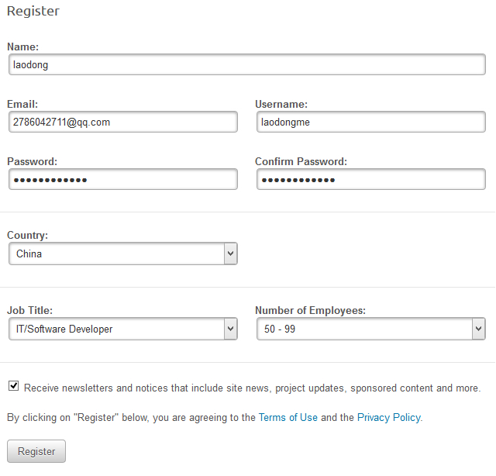Uncheck the receive newsletters checkbox
This screenshot has height=476, width=496.
point(13,386)
